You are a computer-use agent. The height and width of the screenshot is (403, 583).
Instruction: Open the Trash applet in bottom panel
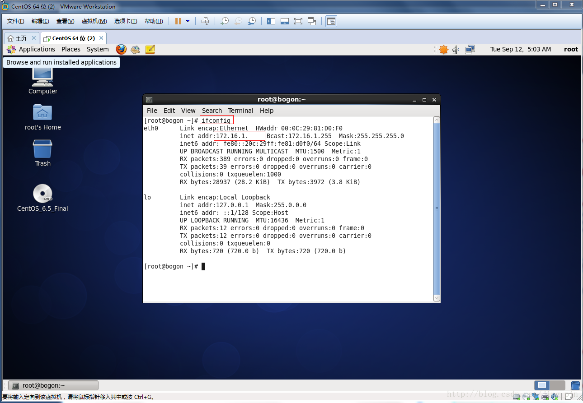click(575, 385)
